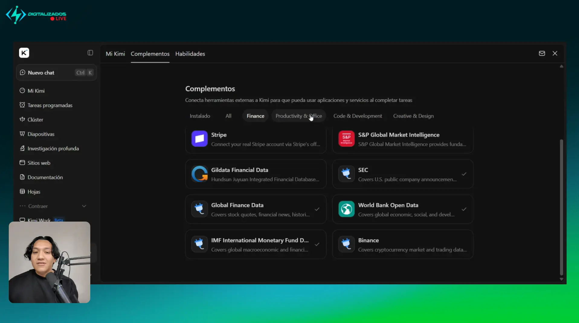Toggle the World Bank Open Data checkmark
This screenshot has width=579, height=323.
[x=464, y=209]
